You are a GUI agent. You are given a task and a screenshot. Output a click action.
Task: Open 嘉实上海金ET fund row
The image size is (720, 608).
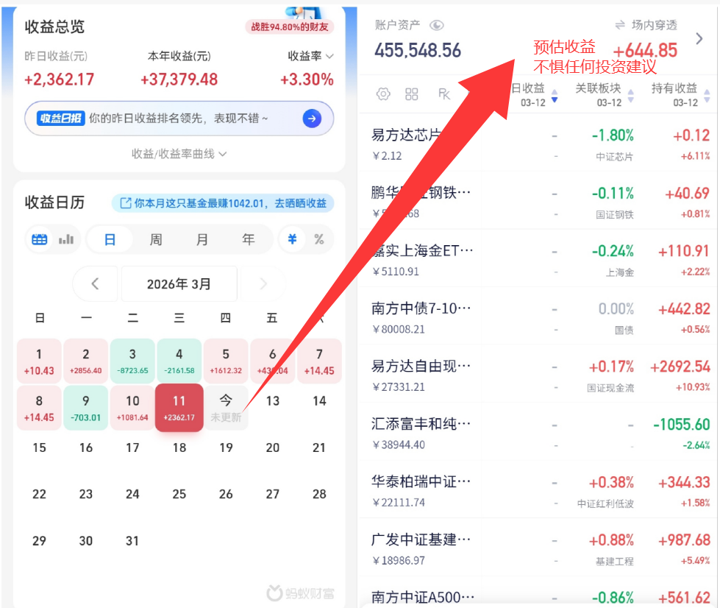tap(538, 260)
